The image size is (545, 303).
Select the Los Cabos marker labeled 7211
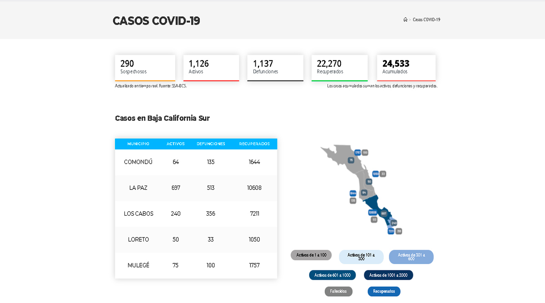click(390, 231)
